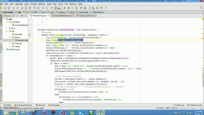The width and height of the screenshot is (204, 115).
Task: Click the Search Everywhere magnifier icon
Action: pos(201,8)
